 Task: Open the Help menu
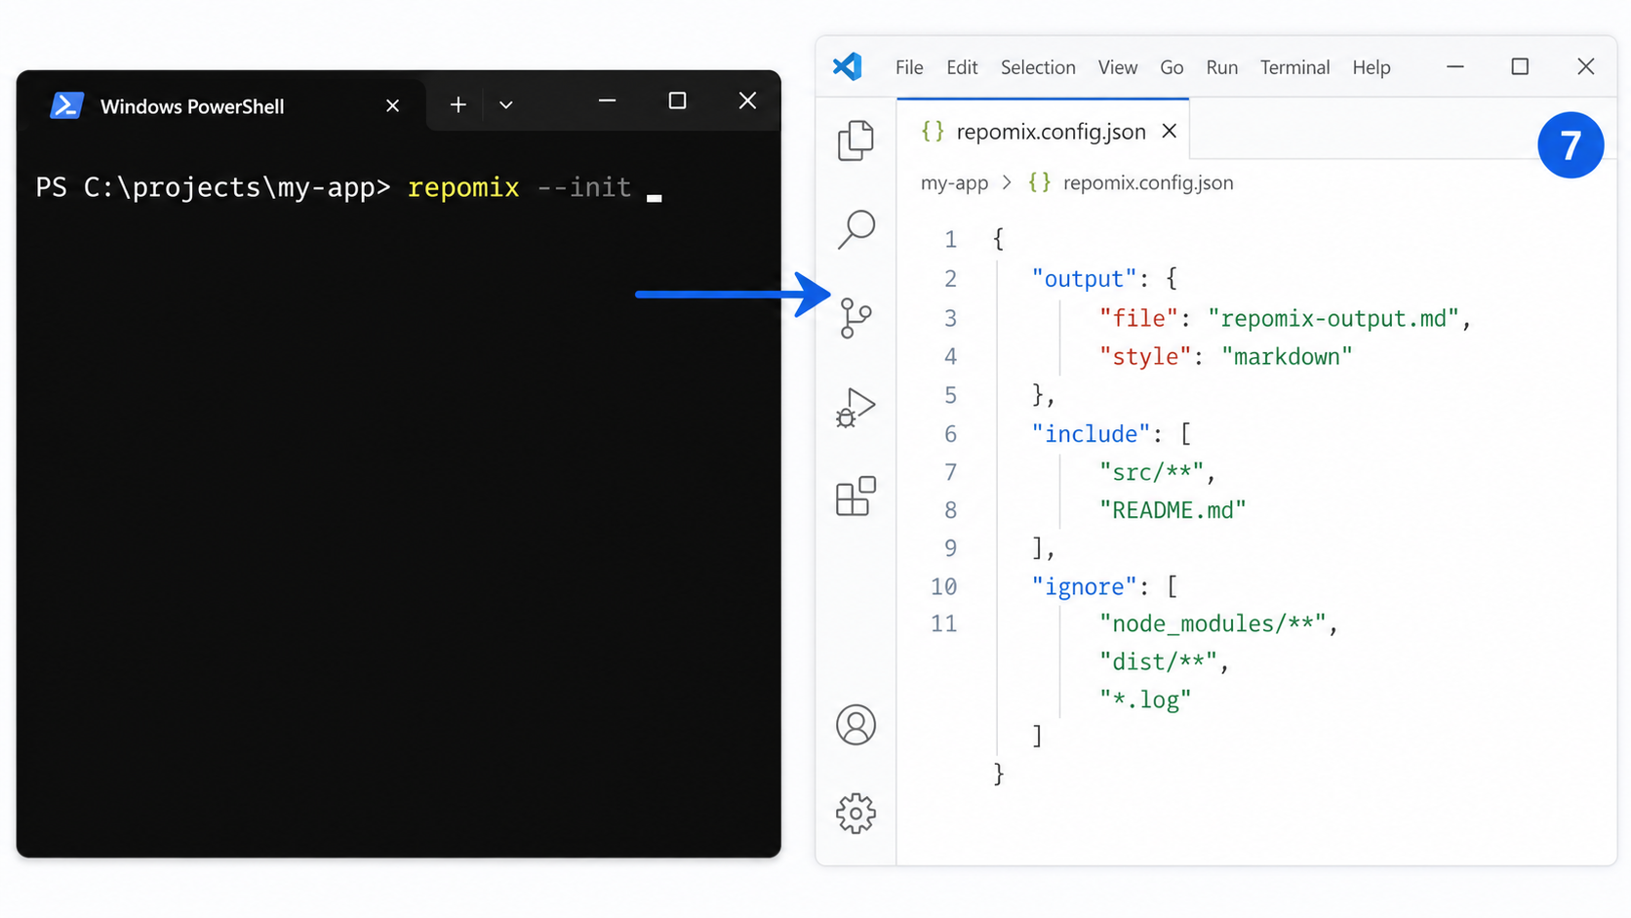pos(1372,67)
